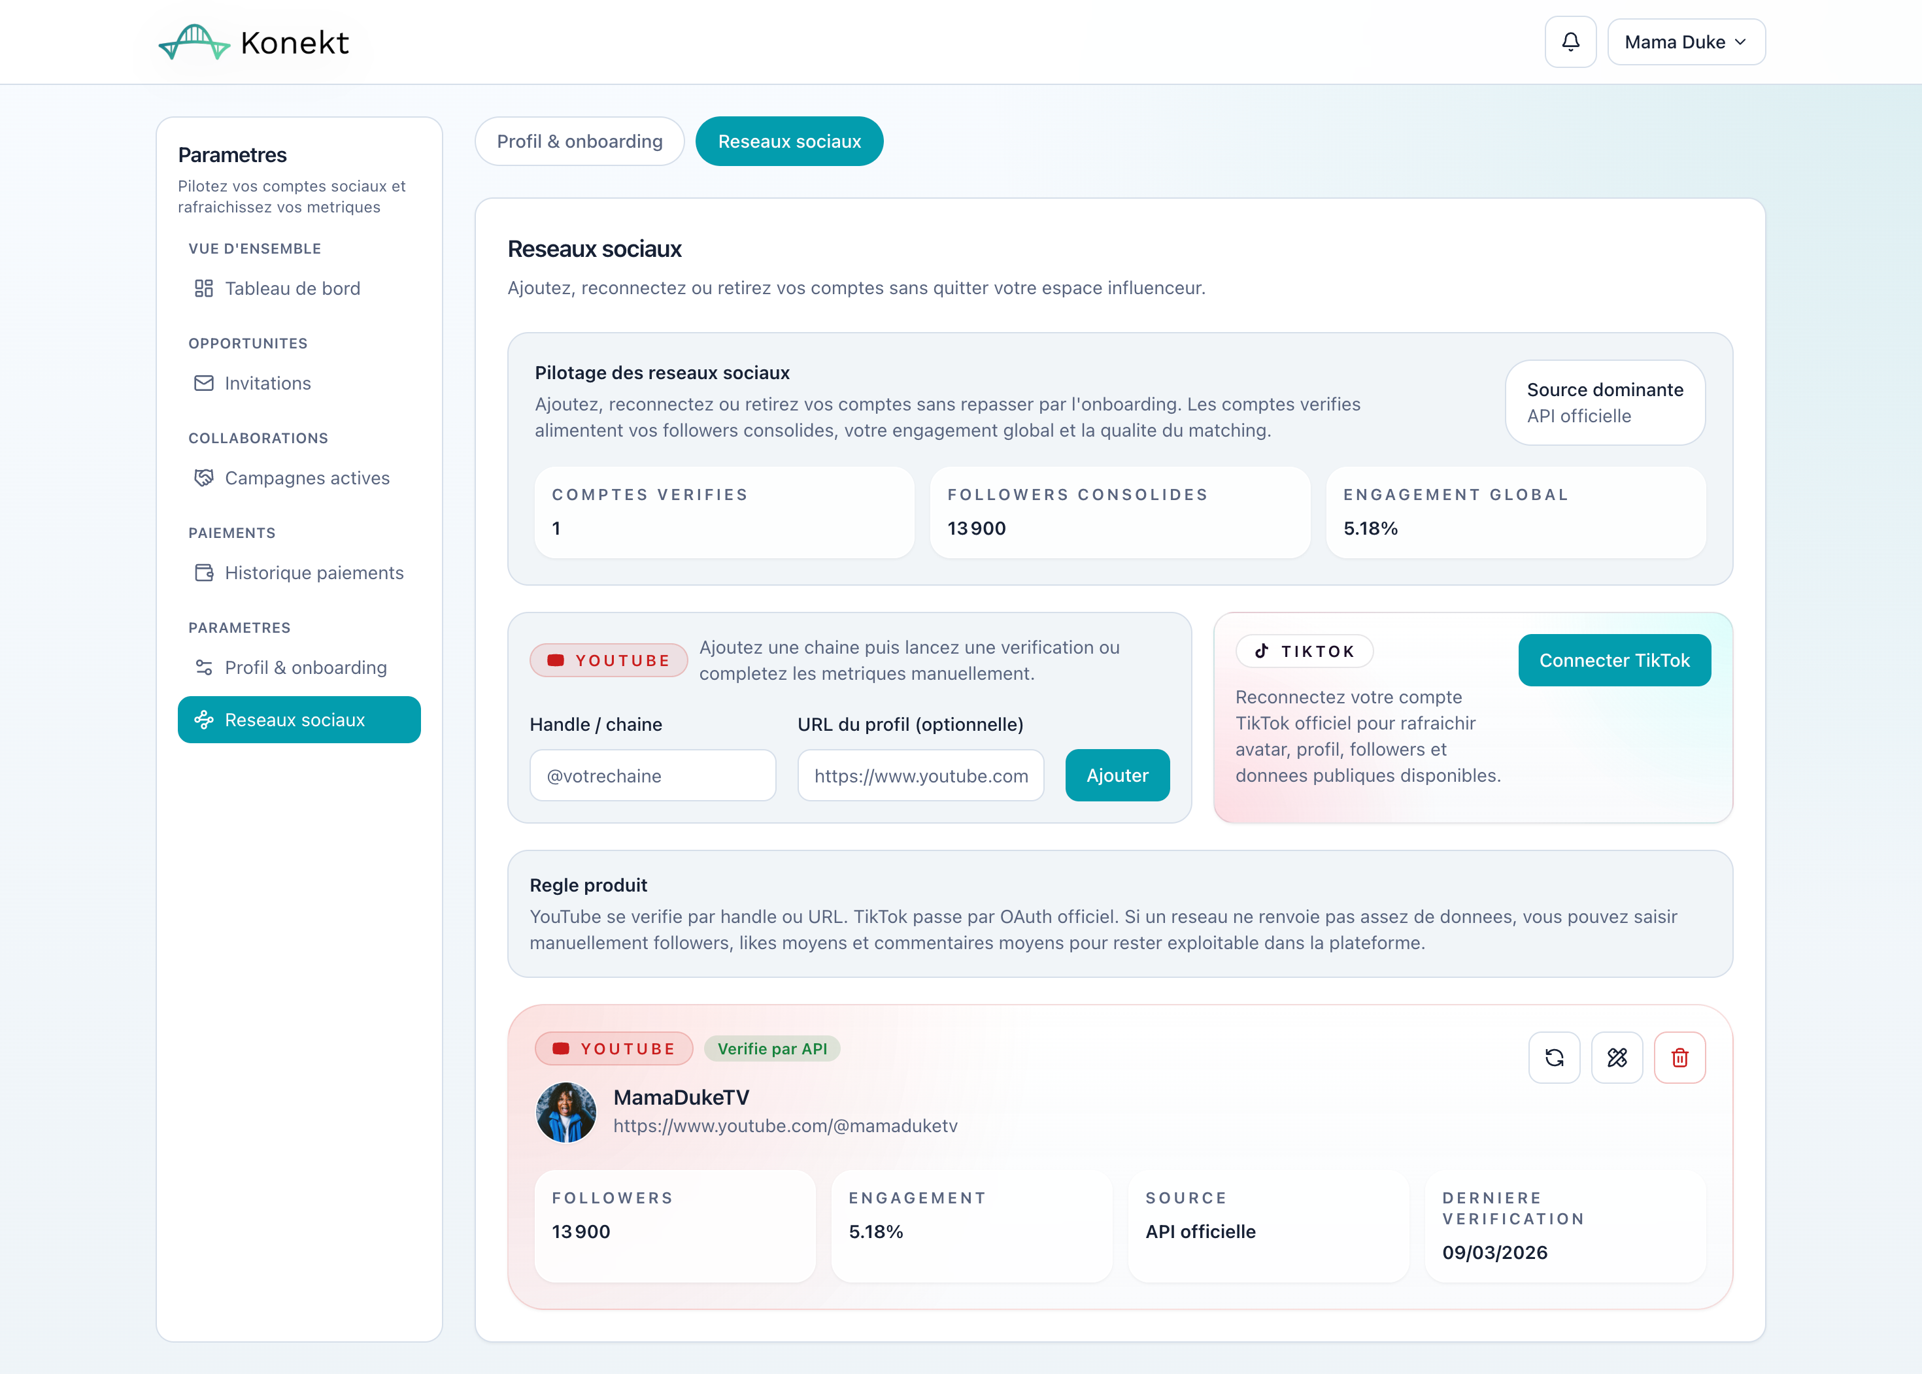
Task: Toggle the Verifie par API badge
Action: 771,1048
